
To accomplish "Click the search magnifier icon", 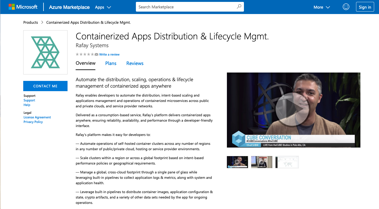I will (x=239, y=7).
